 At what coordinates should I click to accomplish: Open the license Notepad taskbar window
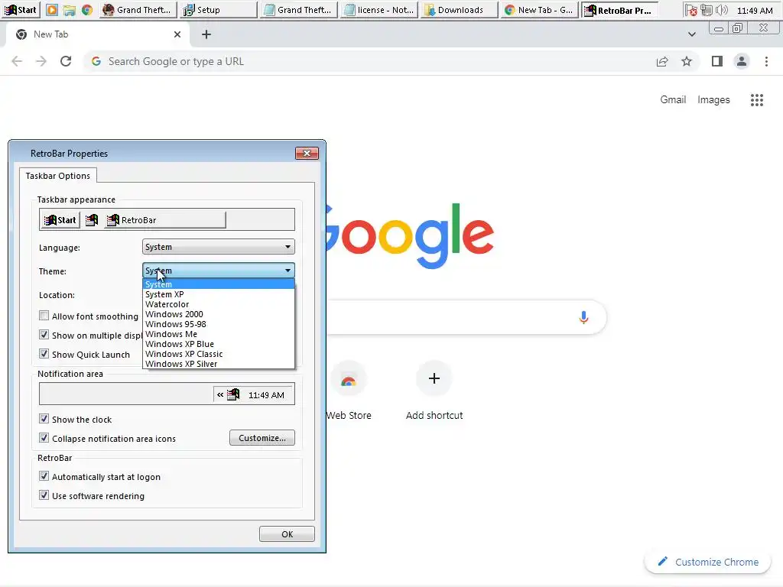tap(379, 10)
